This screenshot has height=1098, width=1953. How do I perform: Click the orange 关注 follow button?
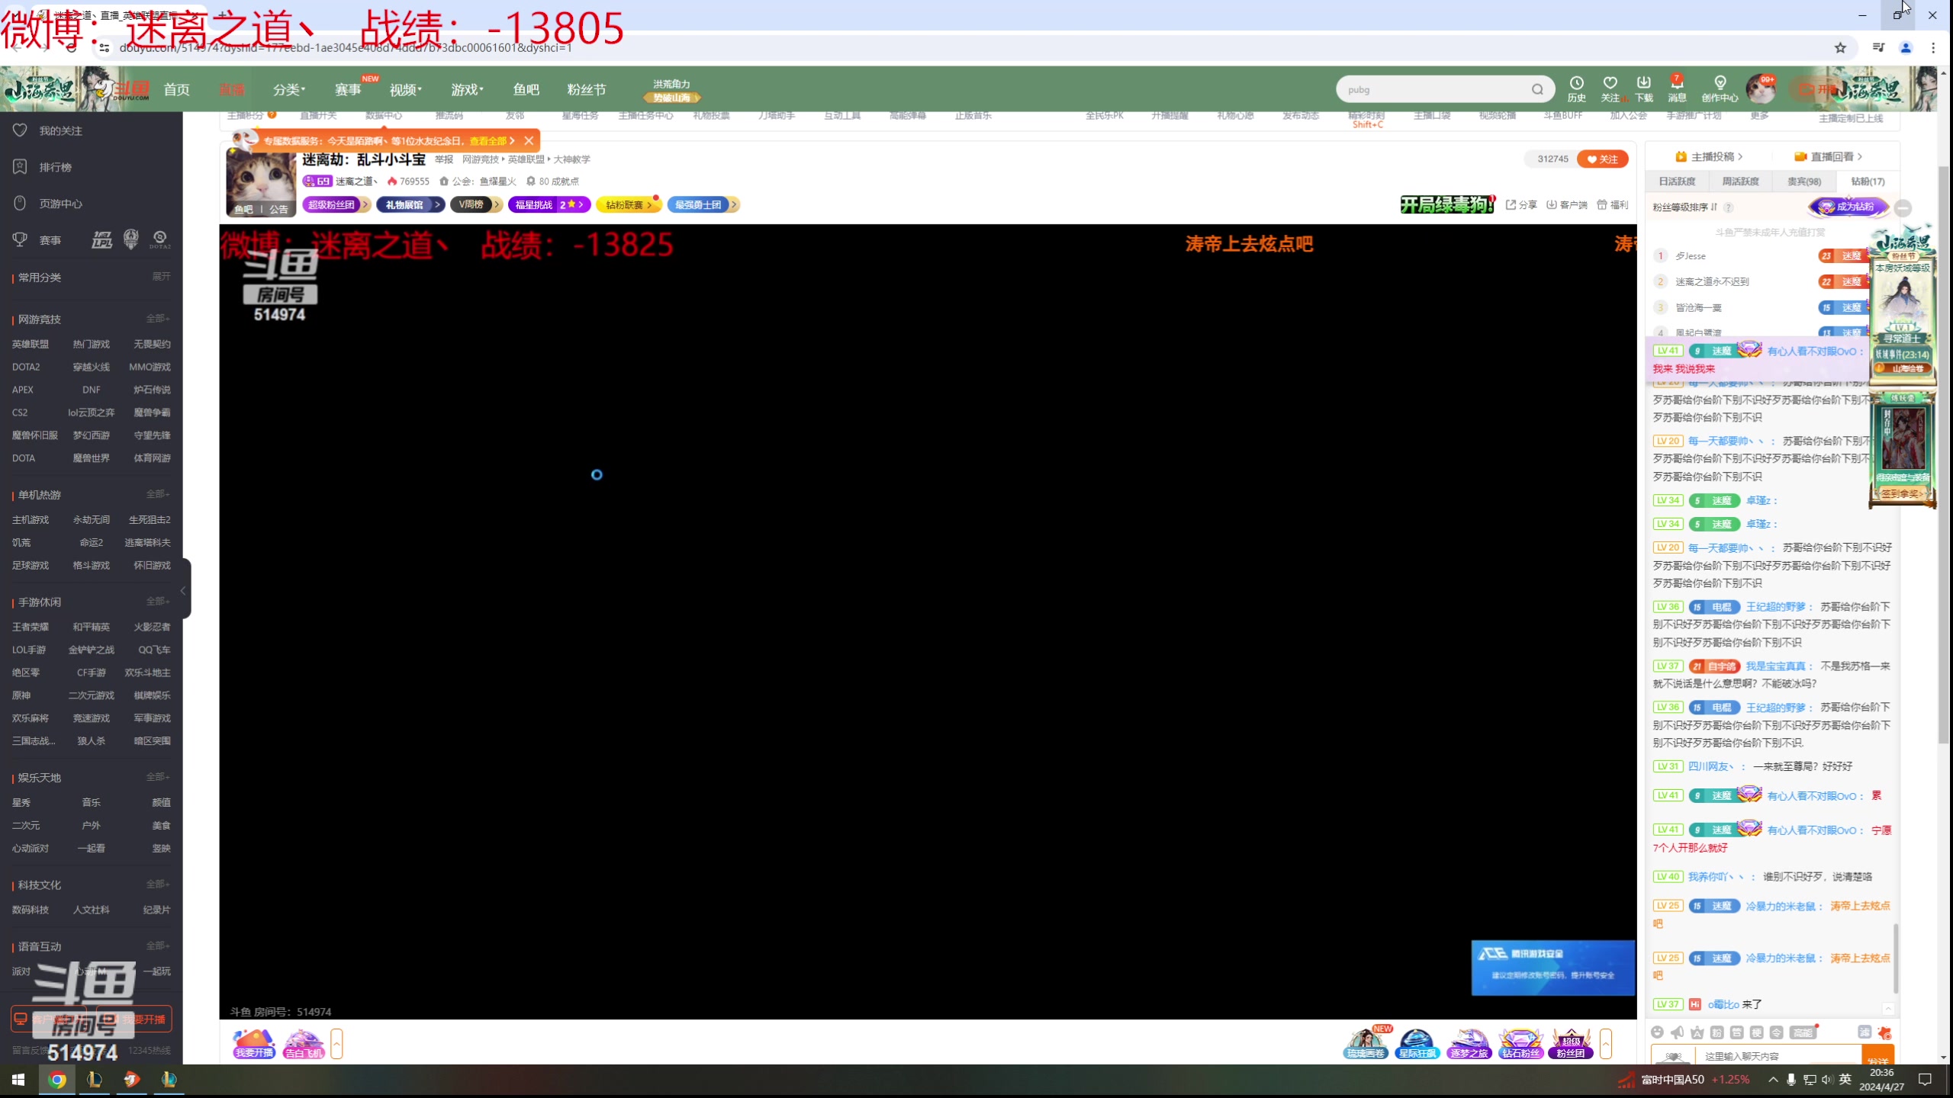pyautogui.click(x=1602, y=159)
